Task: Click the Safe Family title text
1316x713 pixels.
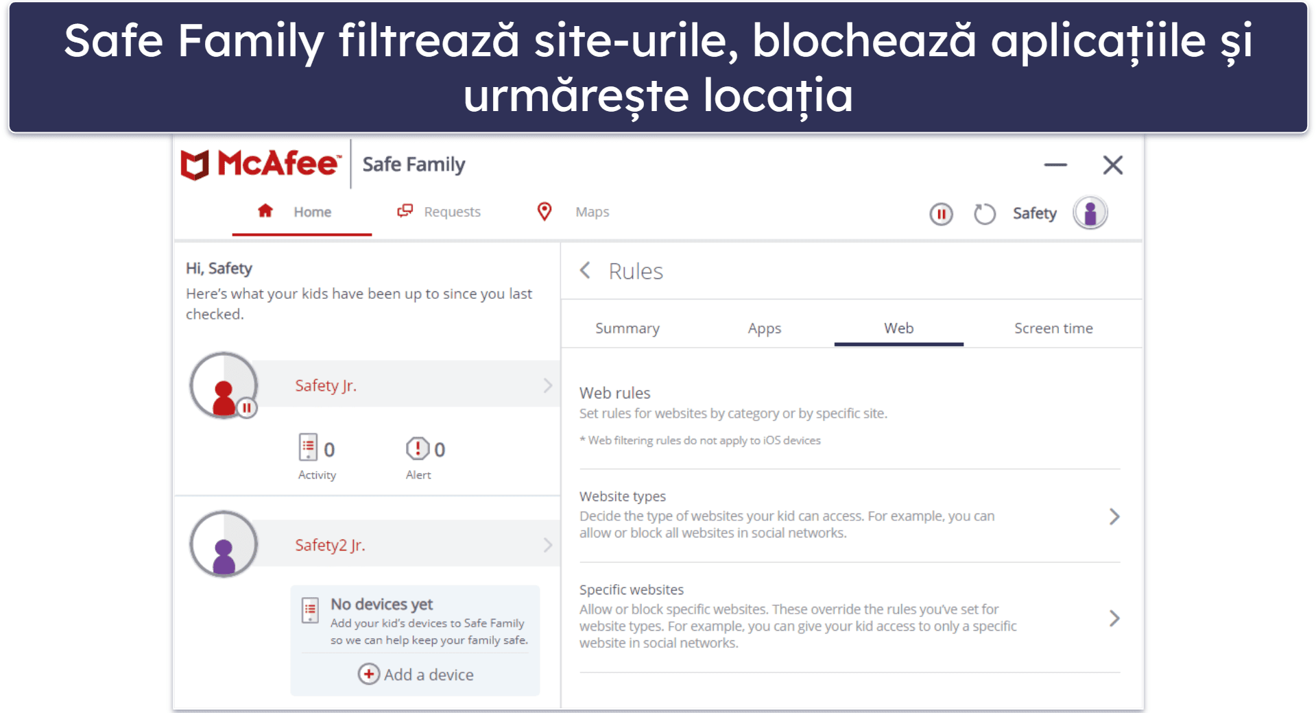Action: (x=414, y=165)
